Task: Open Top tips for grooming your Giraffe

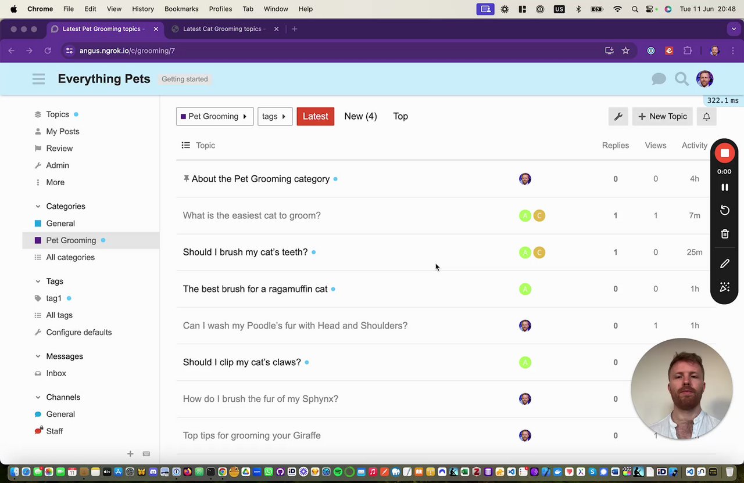Action: pyautogui.click(x=252, y=435)
